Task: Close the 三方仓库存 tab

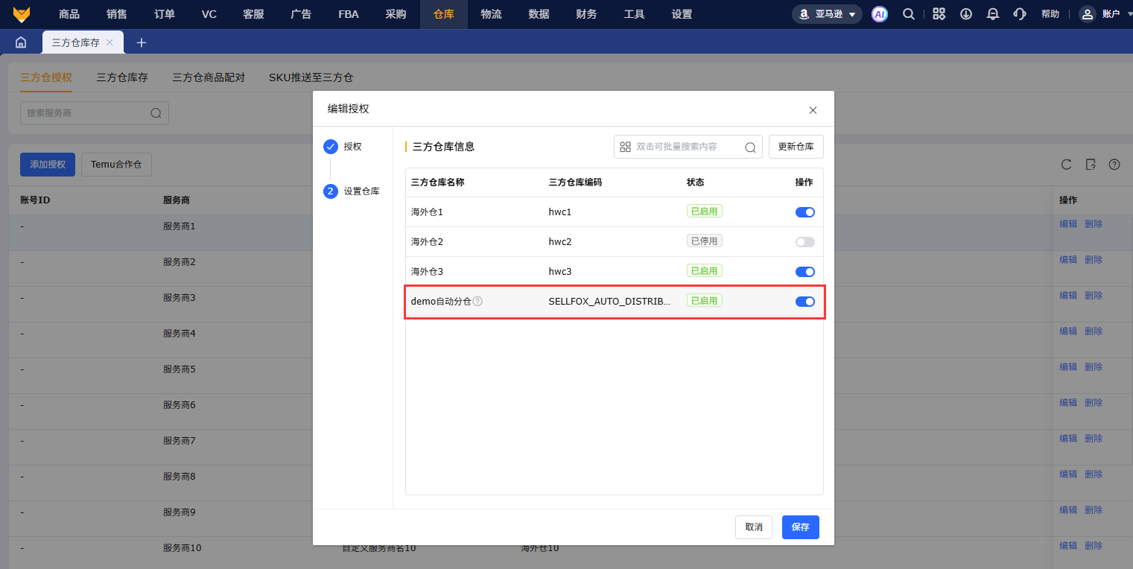Action: click(110, 42)
